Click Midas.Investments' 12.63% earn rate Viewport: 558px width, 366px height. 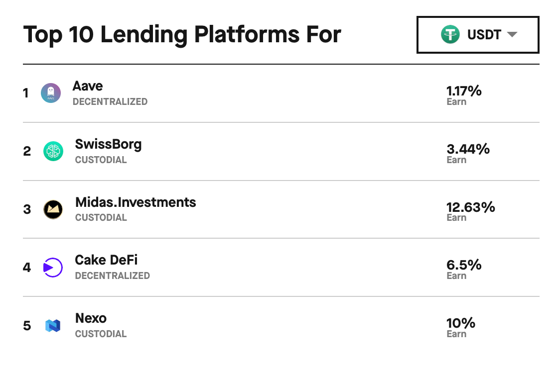click(470, 207)
